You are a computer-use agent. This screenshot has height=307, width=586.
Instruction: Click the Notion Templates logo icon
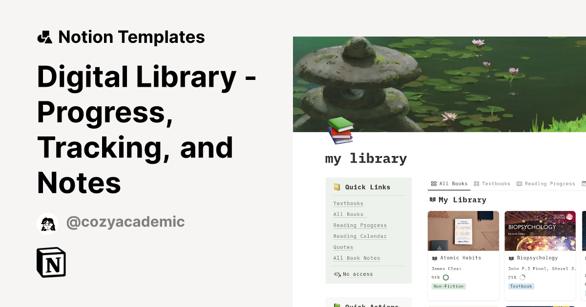(44, 37)
